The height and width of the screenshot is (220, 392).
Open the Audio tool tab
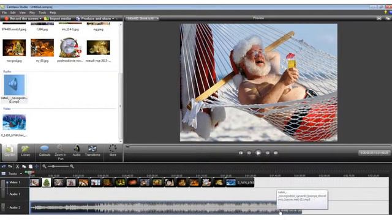coord(77,151)
